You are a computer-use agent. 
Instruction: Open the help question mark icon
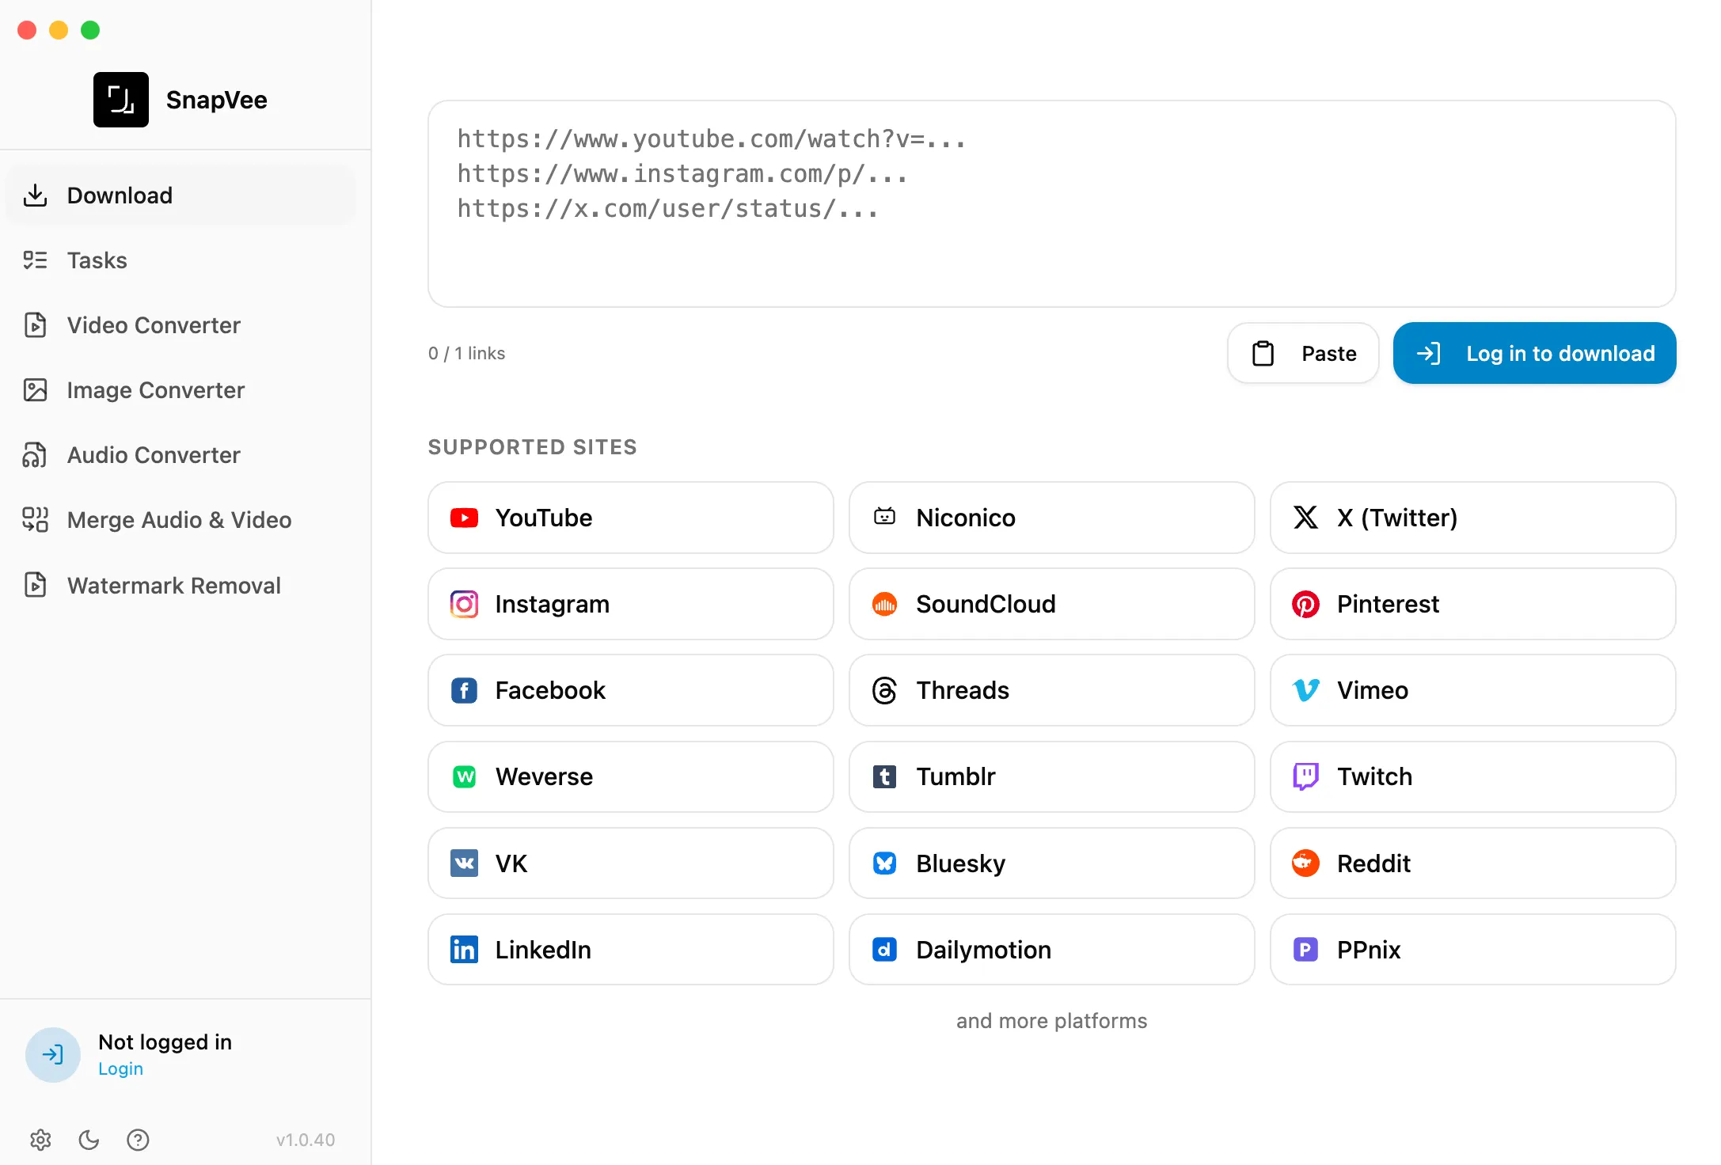(x=138, y=1140)
